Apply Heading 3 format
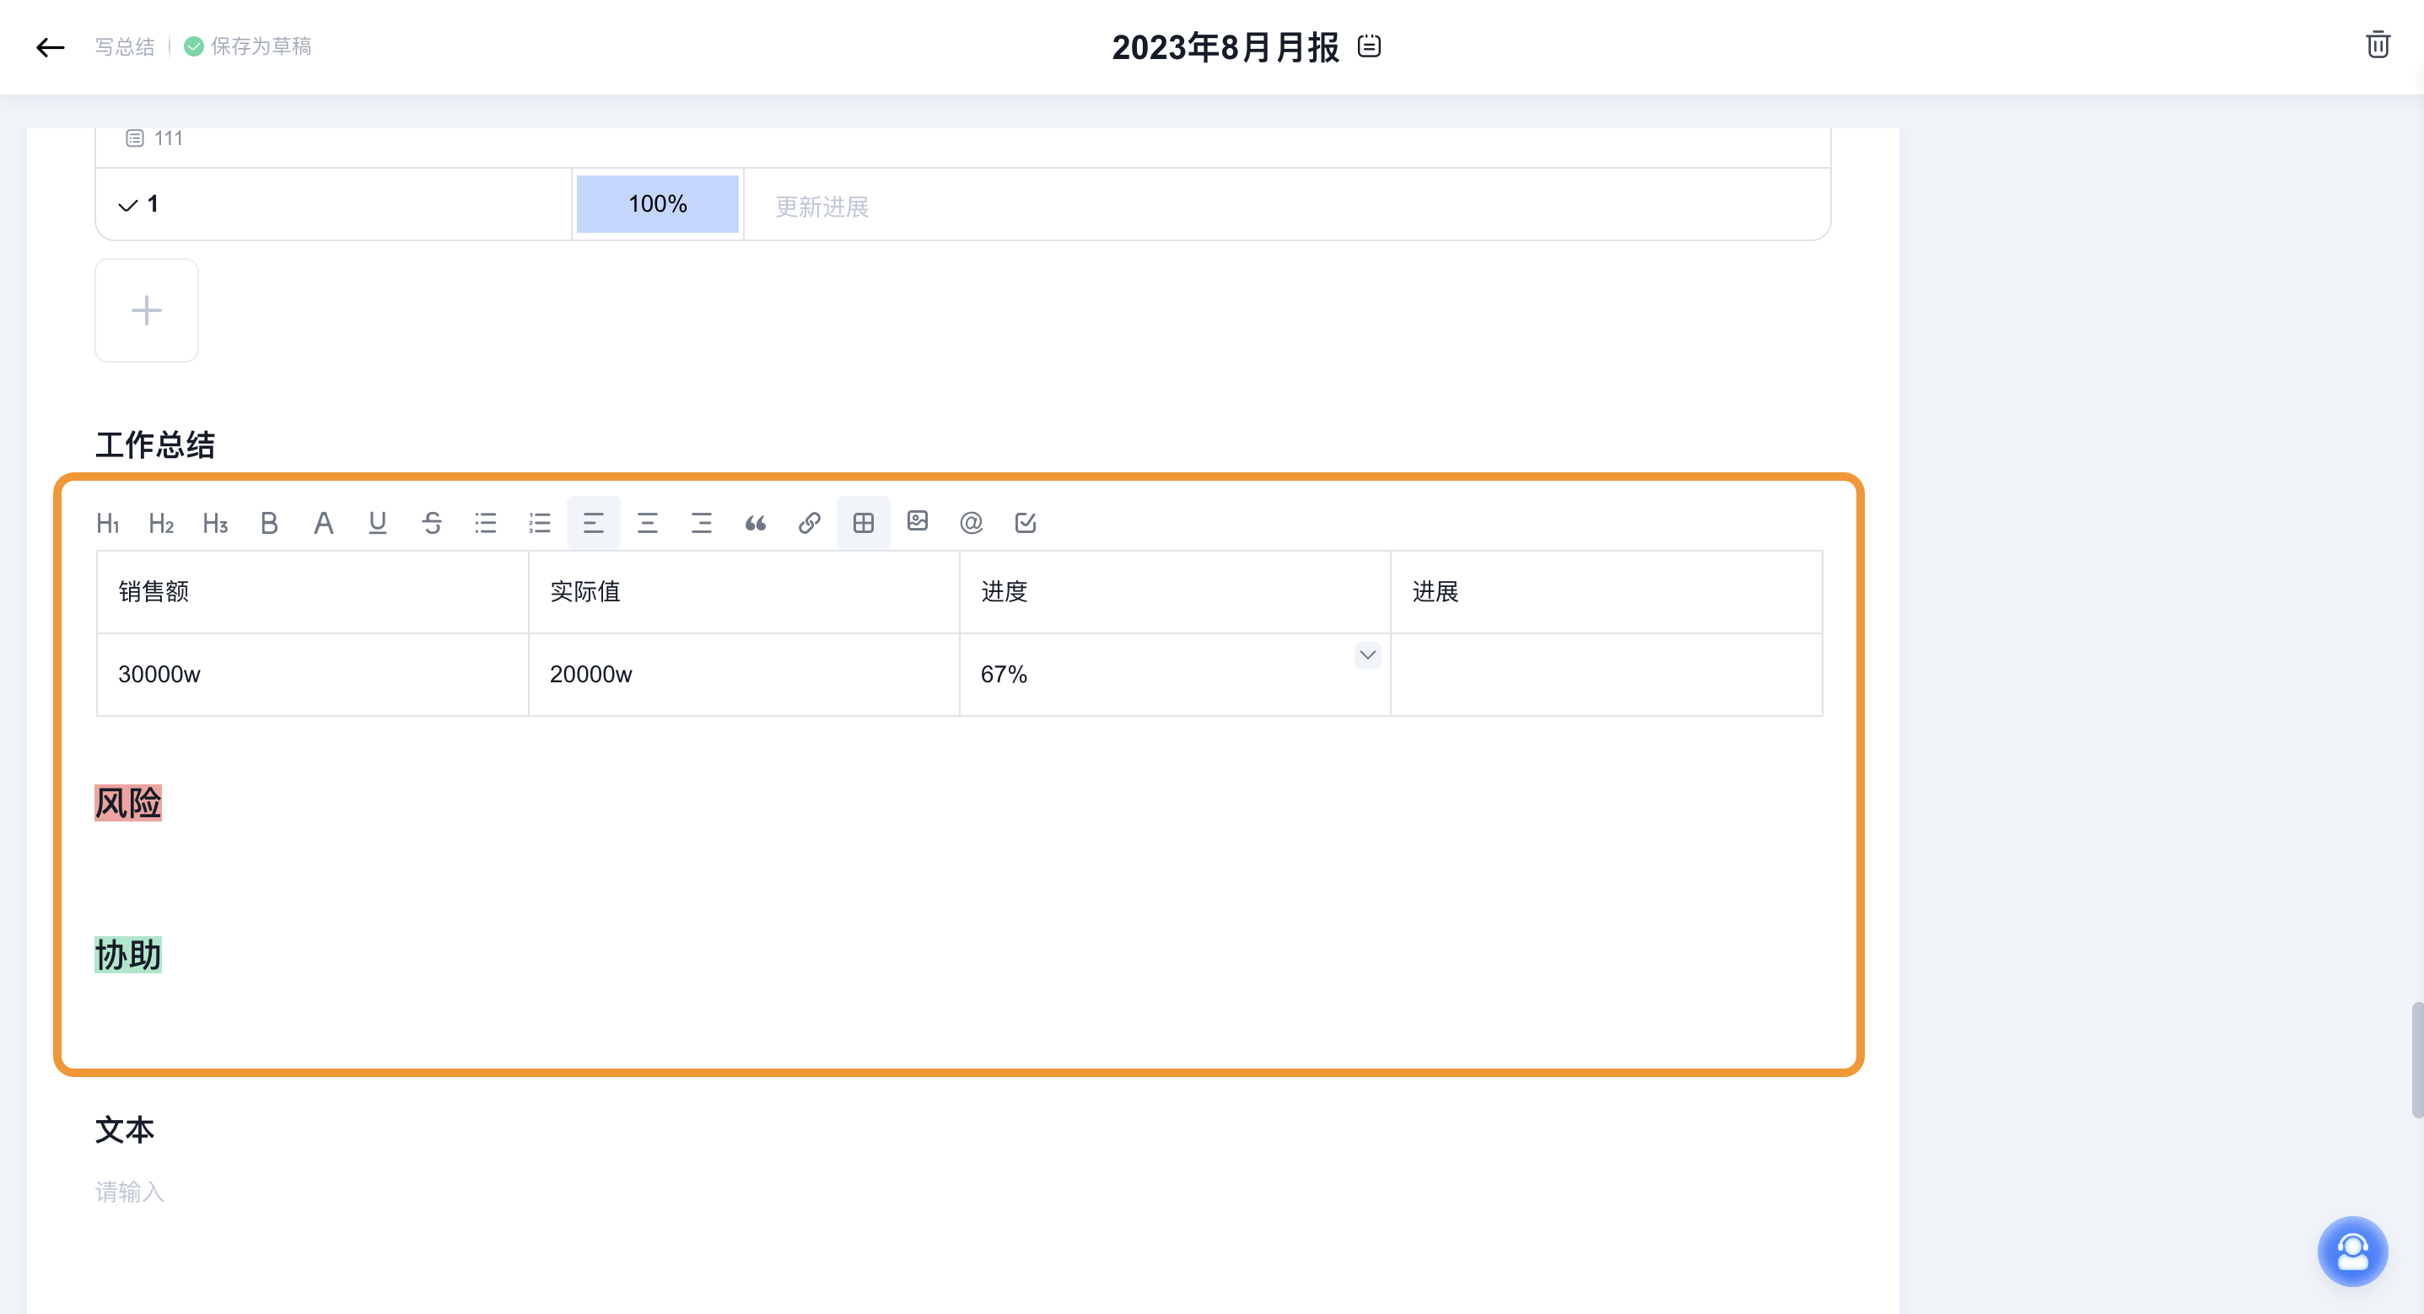2424x1314 pixels. point(215,522)
